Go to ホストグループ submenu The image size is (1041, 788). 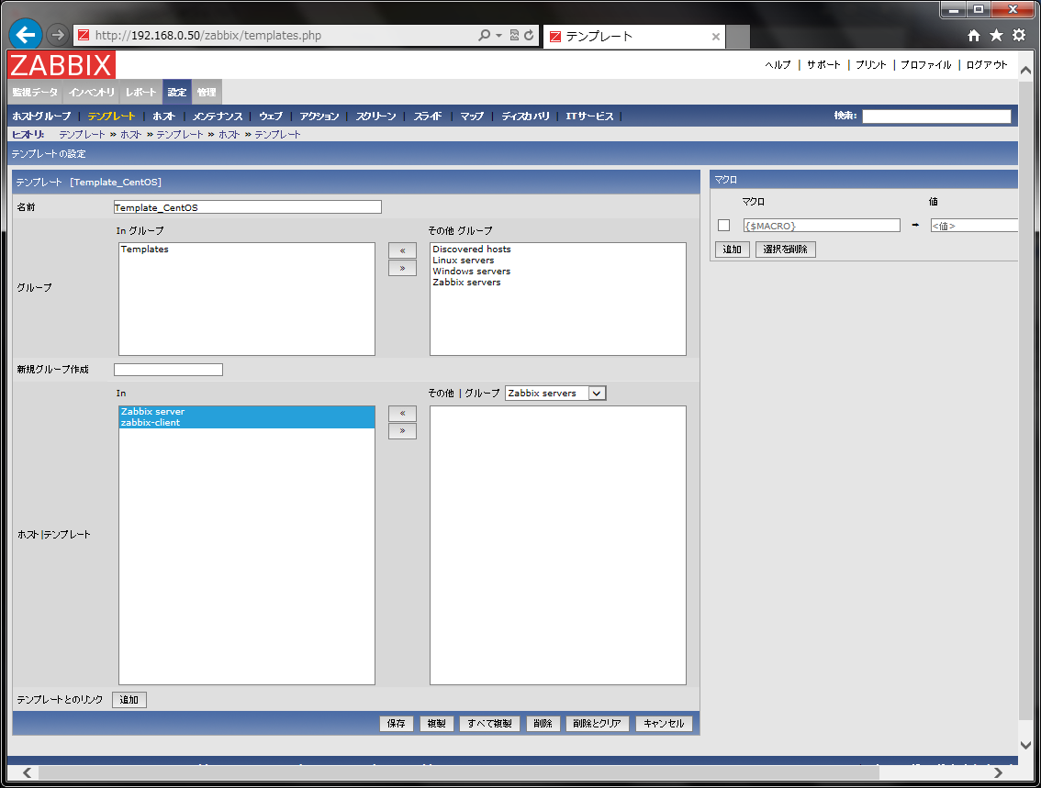pyautogui.click(x=41, y=117)
